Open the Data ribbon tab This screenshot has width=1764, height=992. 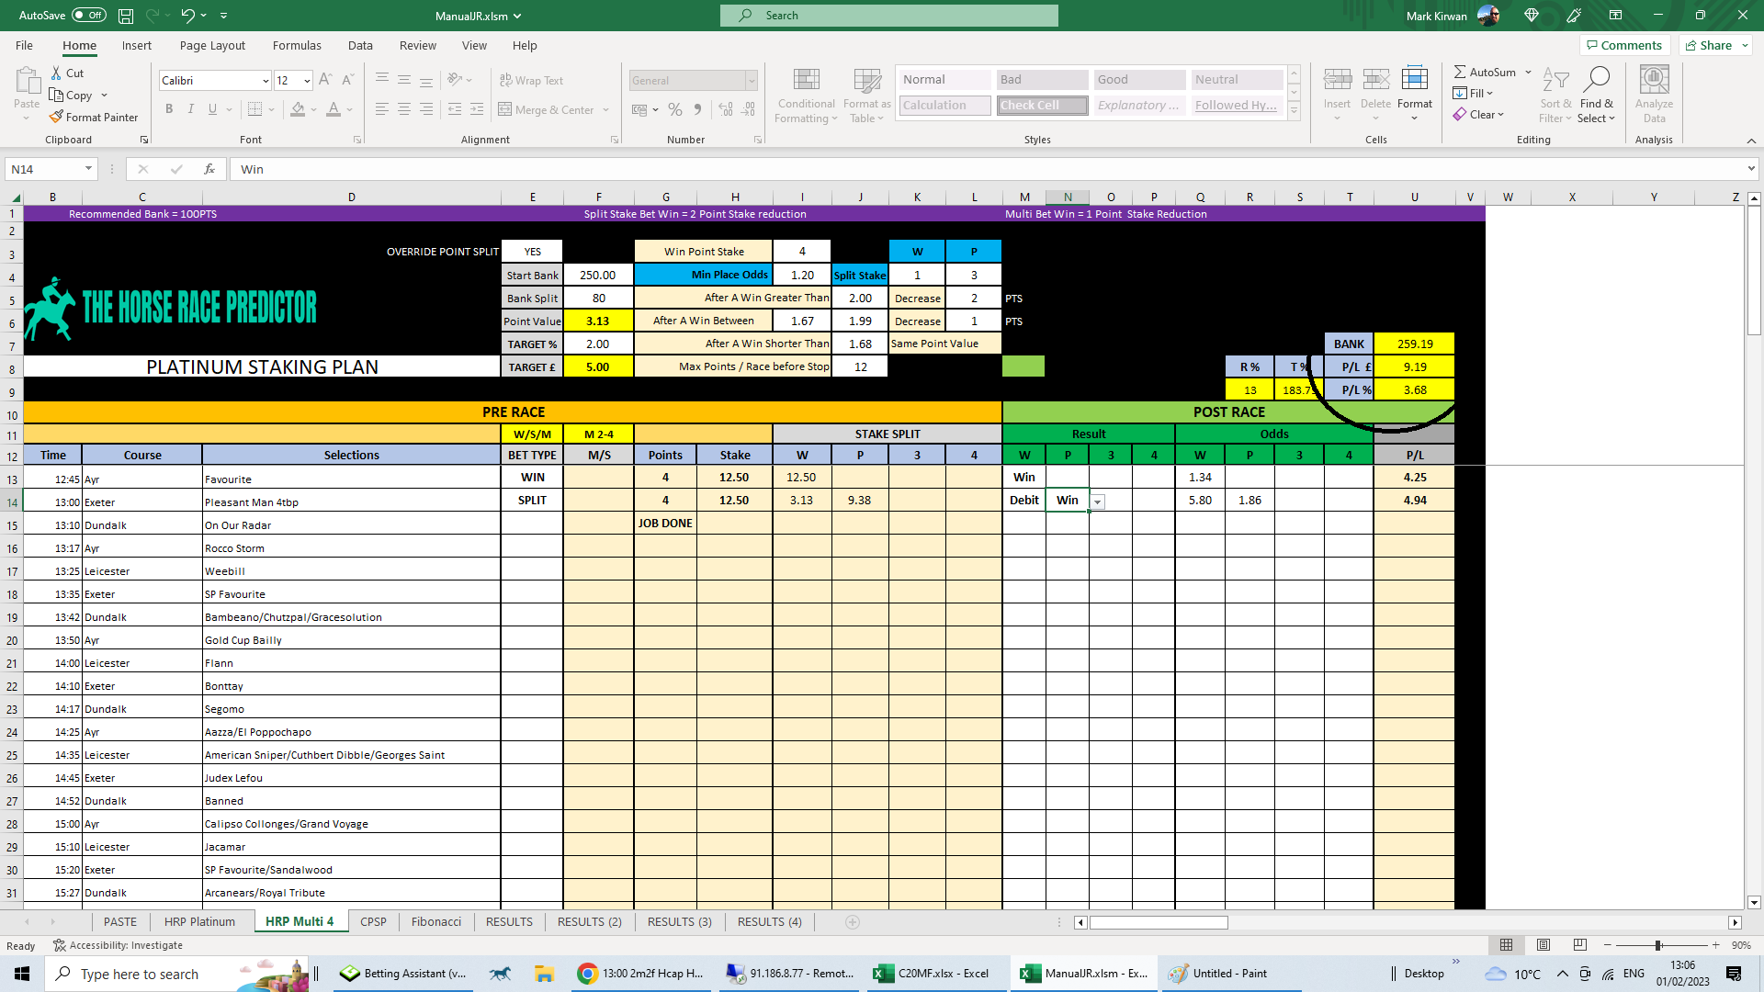coord(360,45)
